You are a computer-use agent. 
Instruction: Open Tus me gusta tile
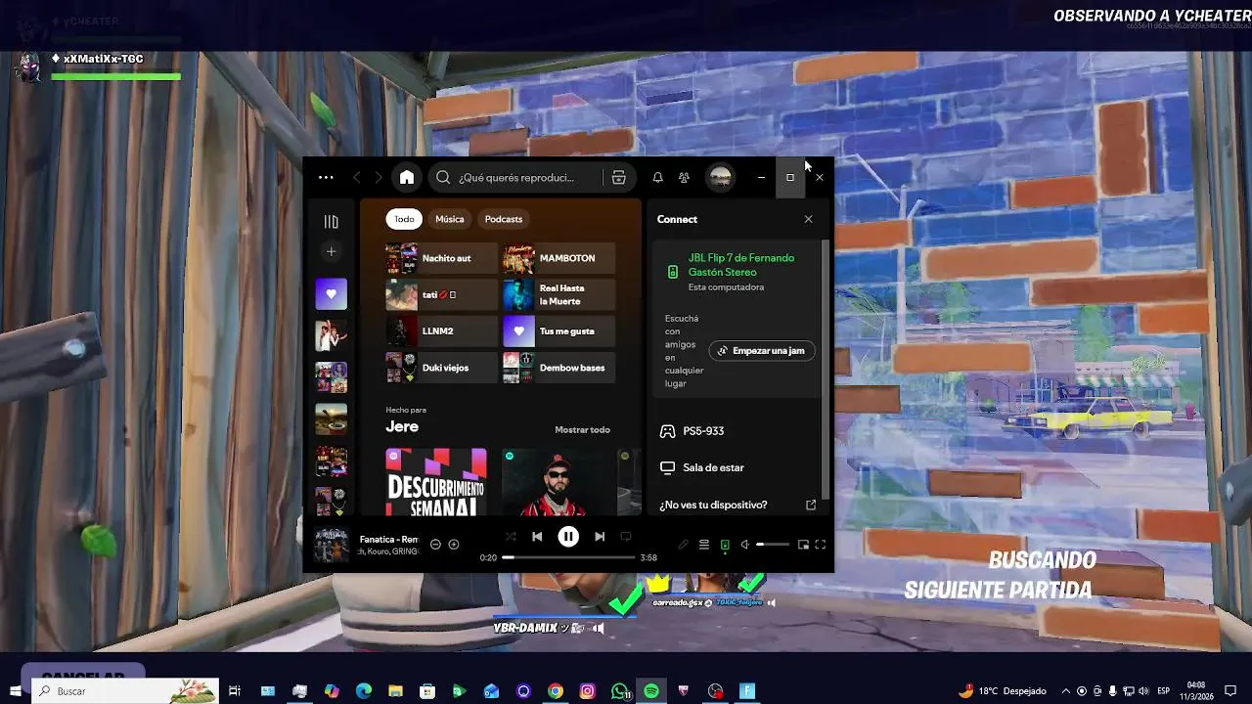click(559, 331)
